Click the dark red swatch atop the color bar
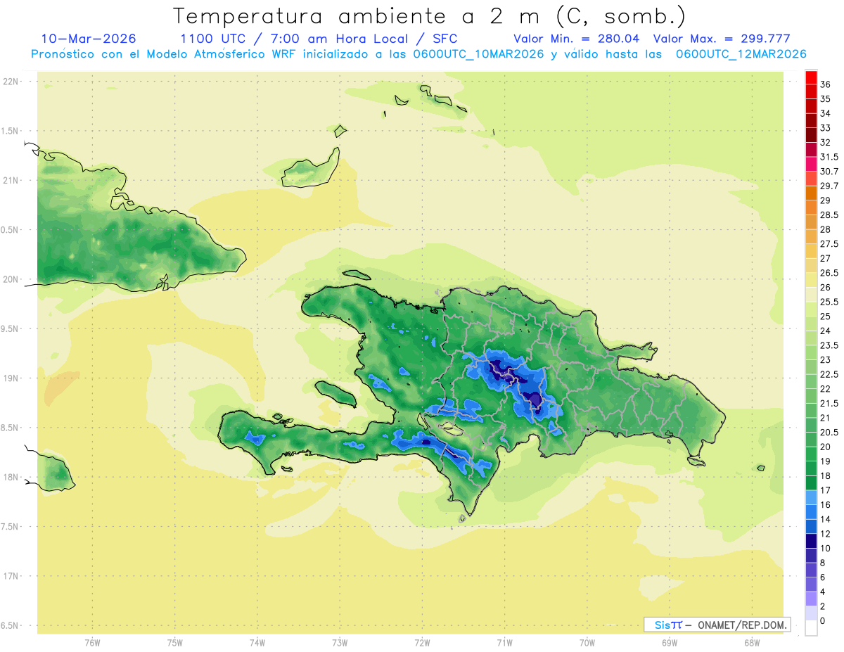844x652 pixels. [811, 77]
